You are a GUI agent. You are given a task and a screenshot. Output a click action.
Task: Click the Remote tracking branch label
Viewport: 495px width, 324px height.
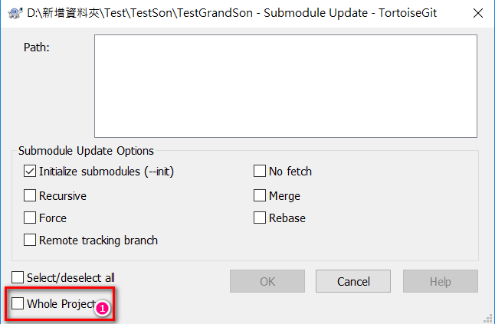(x=98, y=241)
